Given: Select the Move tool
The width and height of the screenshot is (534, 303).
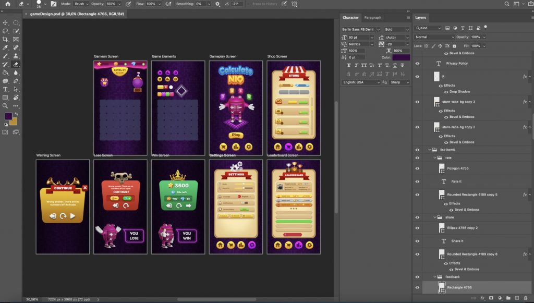Looking at the screenshot, I should 6,22.
